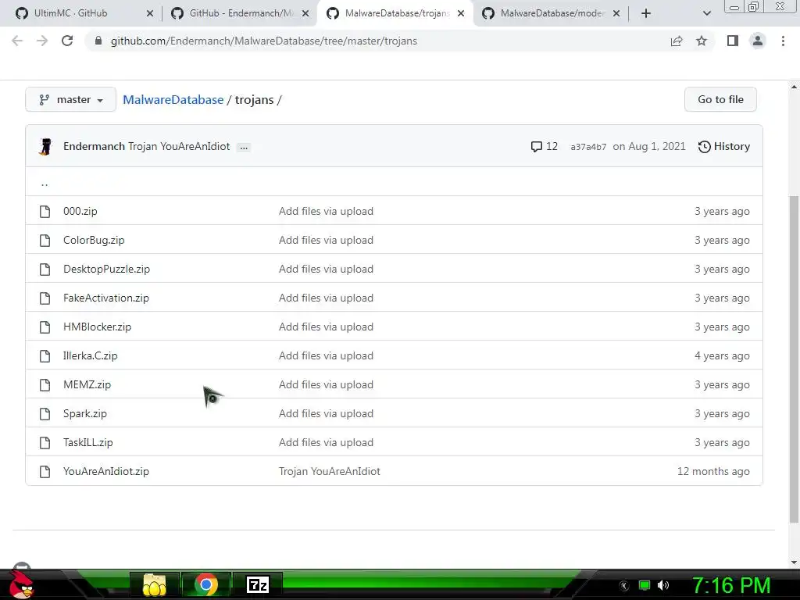
Task: Click the green monitor tray icon
Action: click(645, 585)
